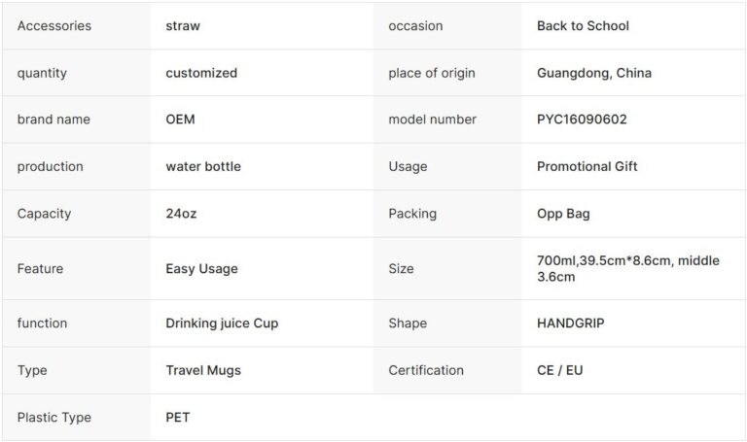Click the model number 'PYC16090602'
The image size is (747, 442).
(x=582, y=119)
